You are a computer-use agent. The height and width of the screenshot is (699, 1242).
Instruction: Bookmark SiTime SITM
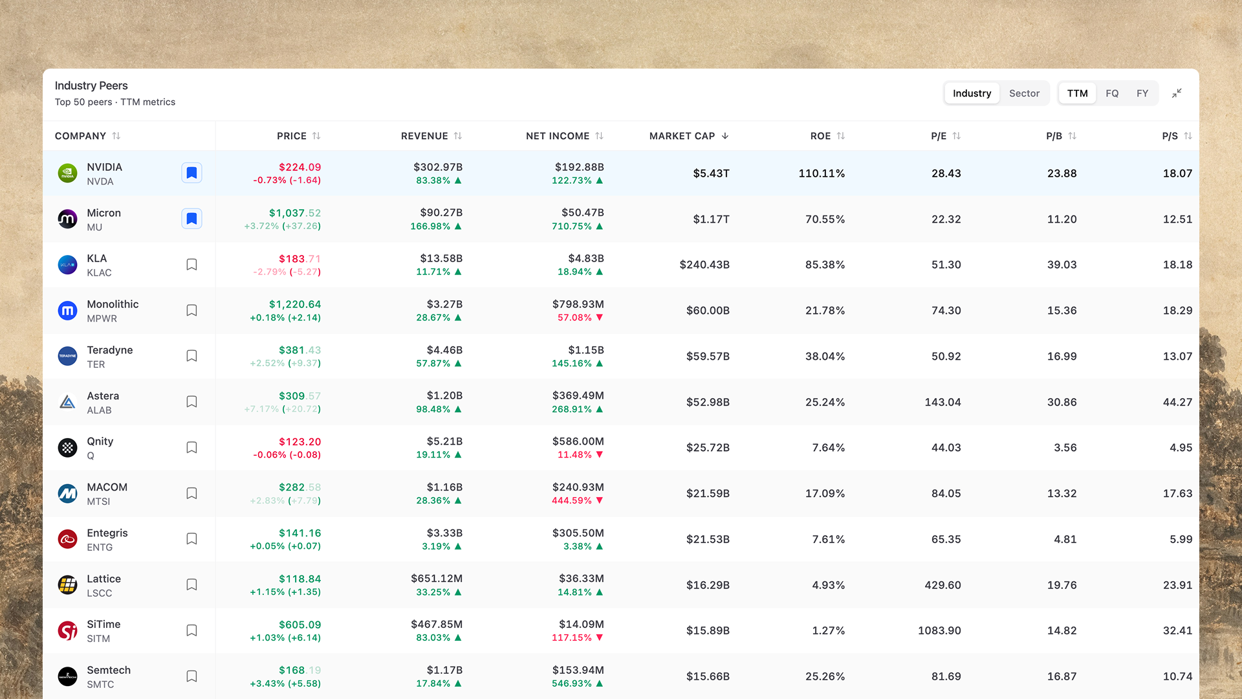coord(191,630)
